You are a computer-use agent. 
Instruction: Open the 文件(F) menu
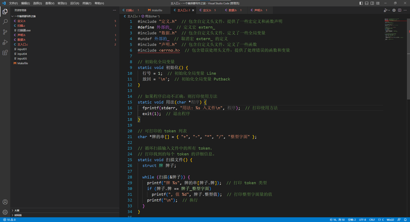point(13,3)
